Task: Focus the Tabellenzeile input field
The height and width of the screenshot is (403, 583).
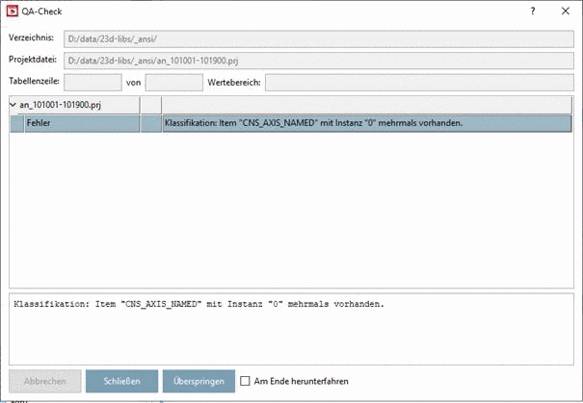Action: (x=93, y=82)
